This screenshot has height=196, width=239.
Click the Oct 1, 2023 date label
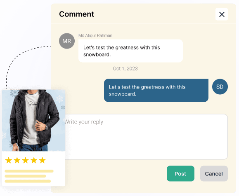(125, 69)
